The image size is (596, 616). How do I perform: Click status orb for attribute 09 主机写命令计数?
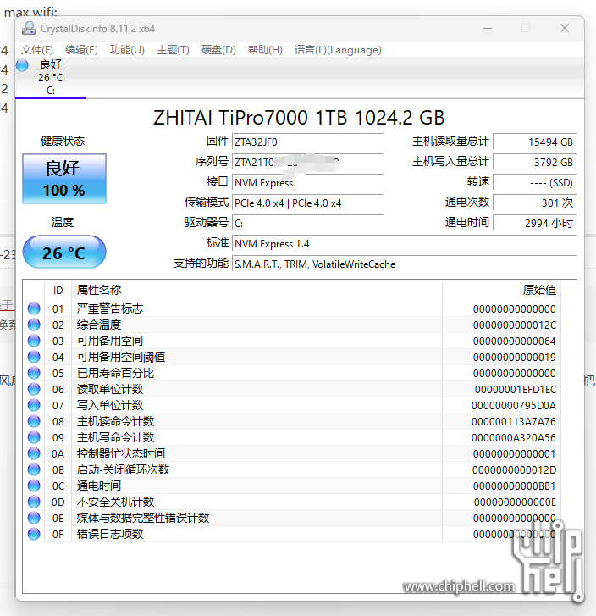coord(34,437)
